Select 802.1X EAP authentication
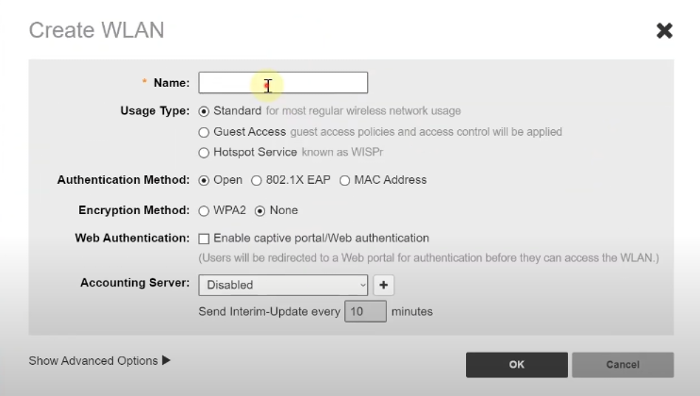The height and width of the screenshot is (396, 700). (x=257, y=181)
